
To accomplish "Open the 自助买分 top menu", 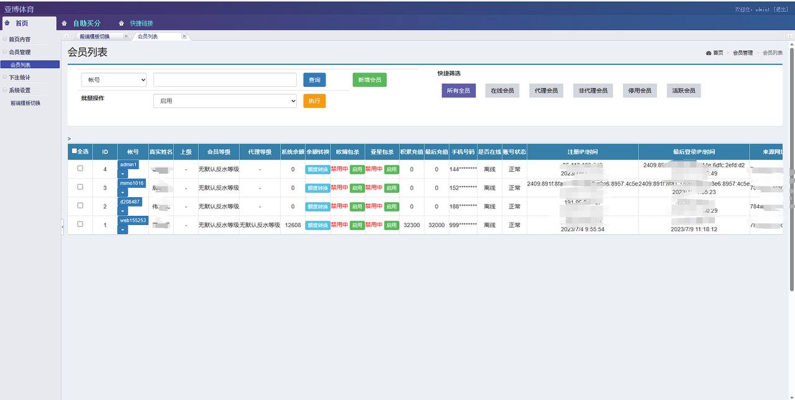I will (x=87, y=23).
